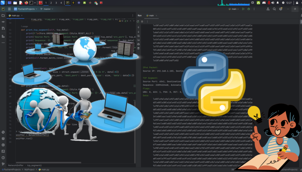
Task: Click the green Run button in toolbar
Action: 243,8
